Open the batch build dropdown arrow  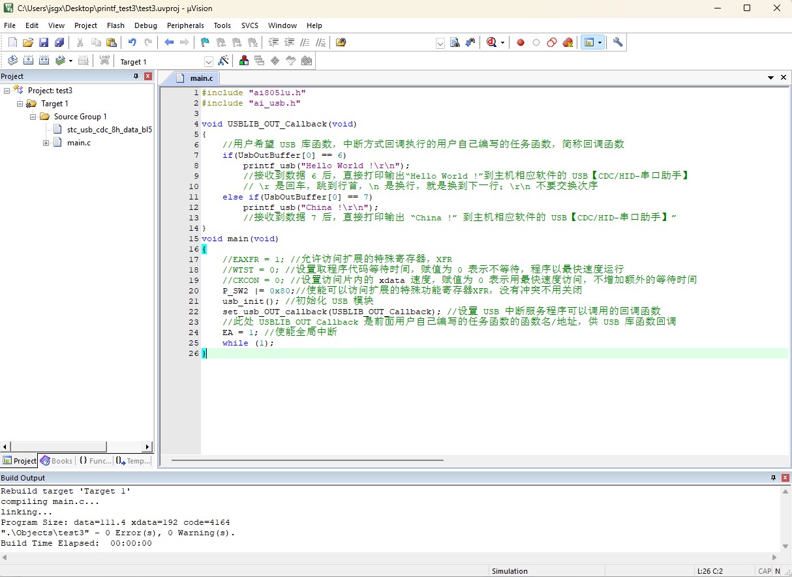click(x=70, y=61)
